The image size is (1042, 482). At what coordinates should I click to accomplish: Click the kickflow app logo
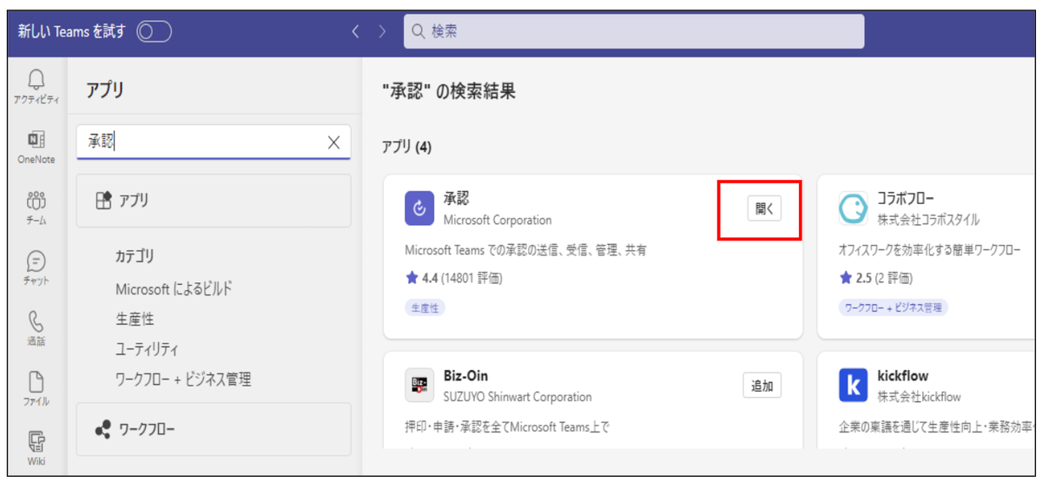[x=853, y=386]
